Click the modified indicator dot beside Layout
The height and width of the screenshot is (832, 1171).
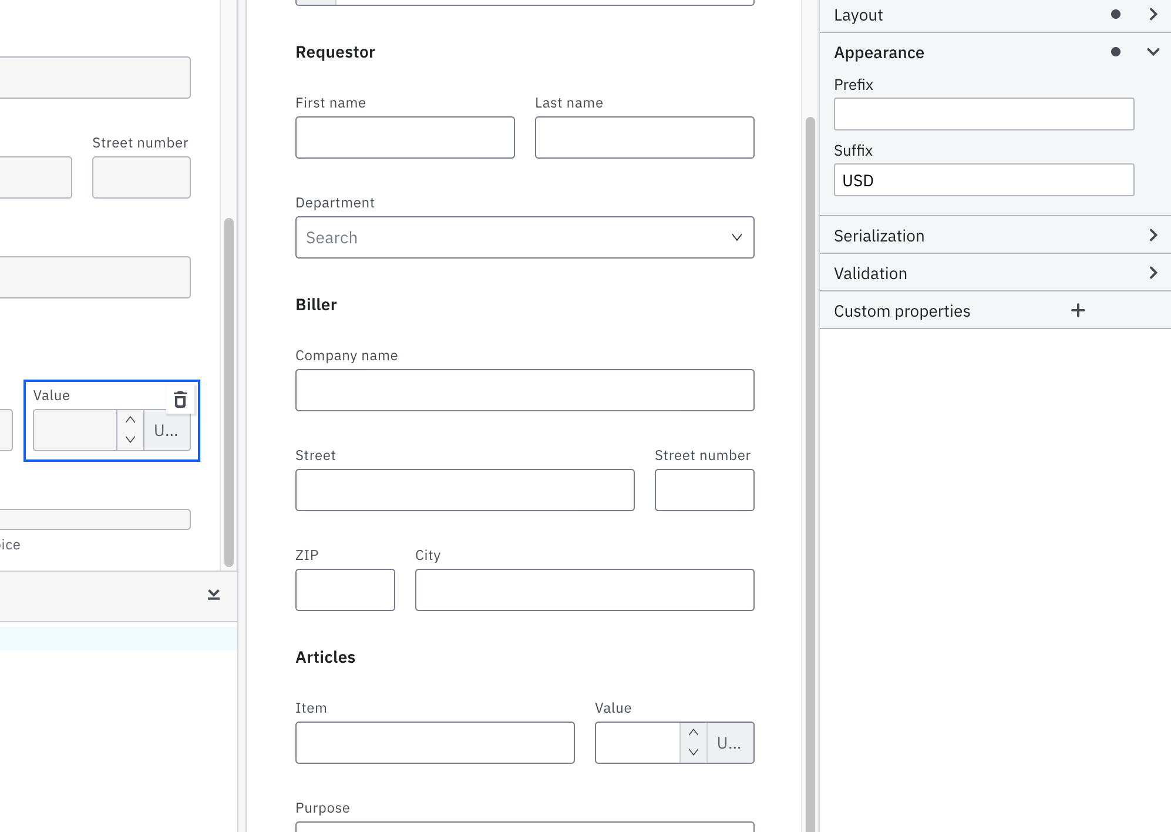click(x=1115, y=15)
